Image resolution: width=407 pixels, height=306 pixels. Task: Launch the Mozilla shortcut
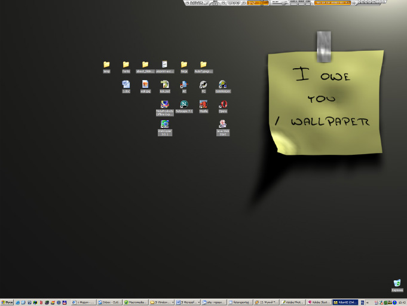203,106
